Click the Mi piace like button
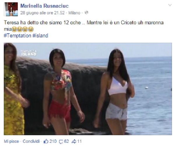The width and height of the screenshot is (174, 146). [x=11, y=141]
